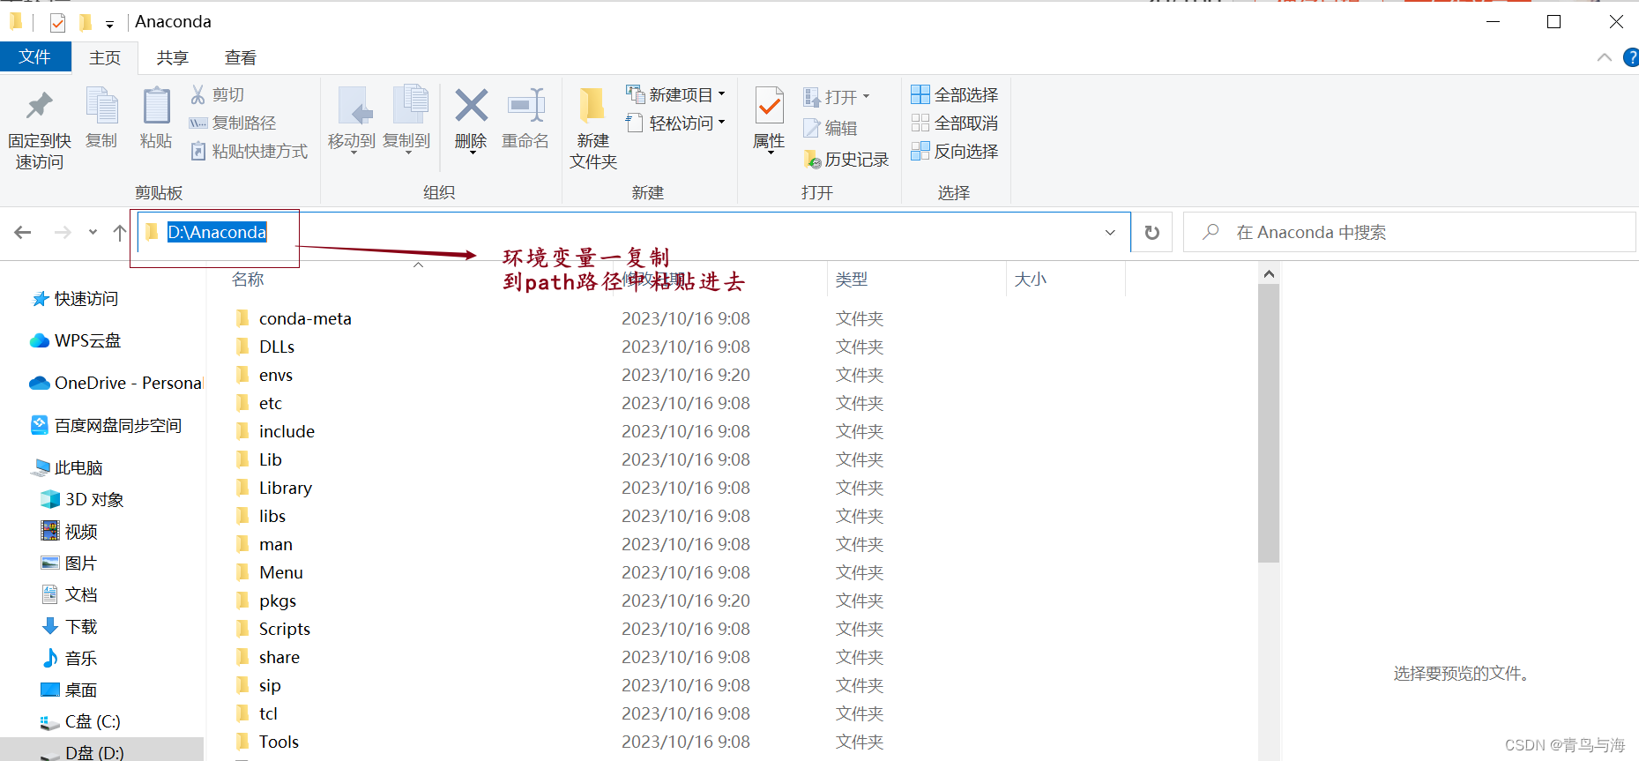Screen dimensions: 1639x761
Task: Click the quick access toolbar new folder icon
Action: (x=86, y=22)
